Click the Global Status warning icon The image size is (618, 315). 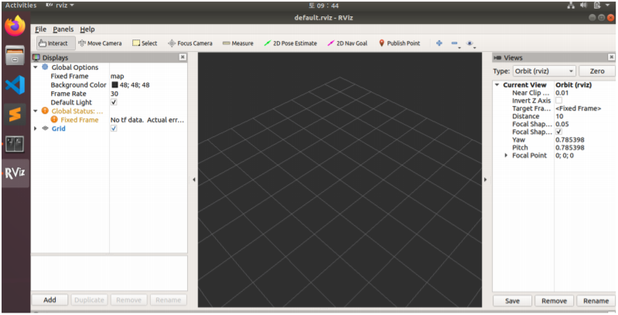point(45,111)
